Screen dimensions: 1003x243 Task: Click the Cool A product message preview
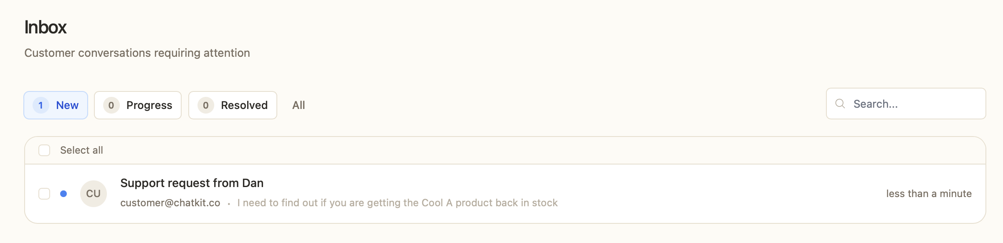[x=397, y=203]
